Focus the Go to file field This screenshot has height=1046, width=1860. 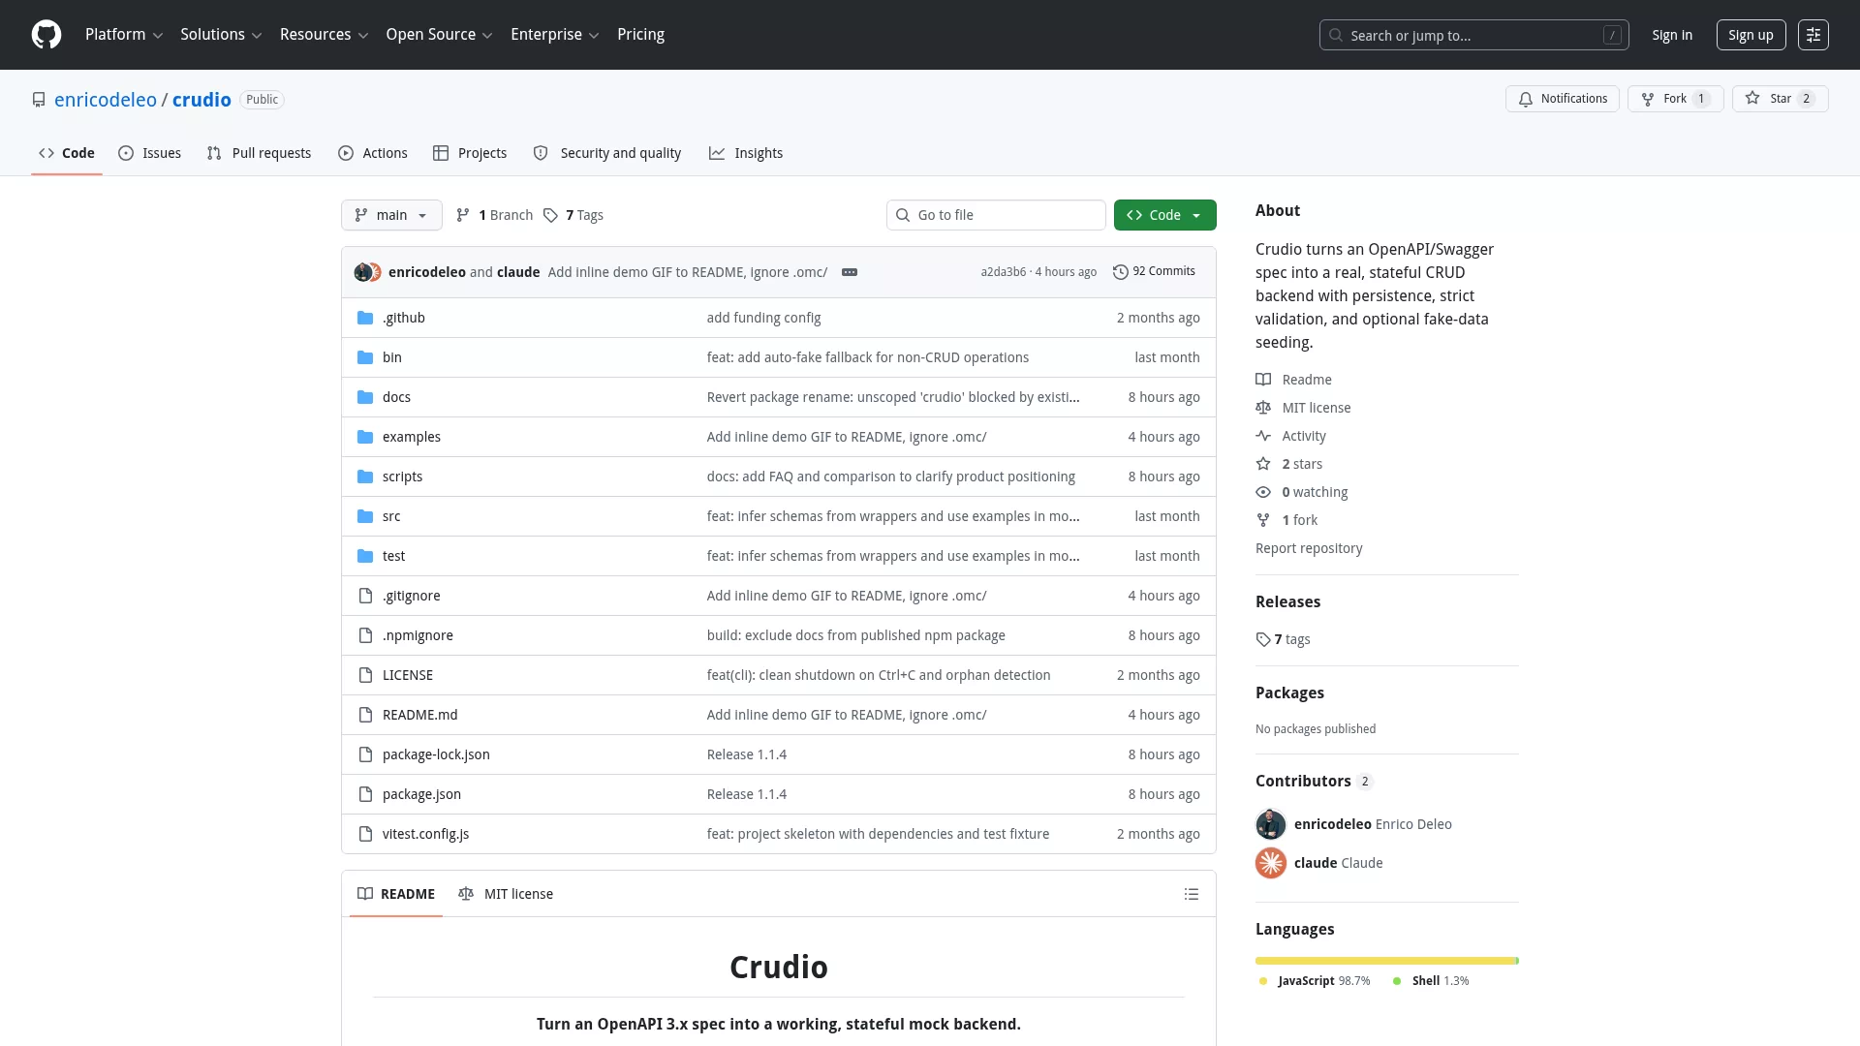(996, 215)
